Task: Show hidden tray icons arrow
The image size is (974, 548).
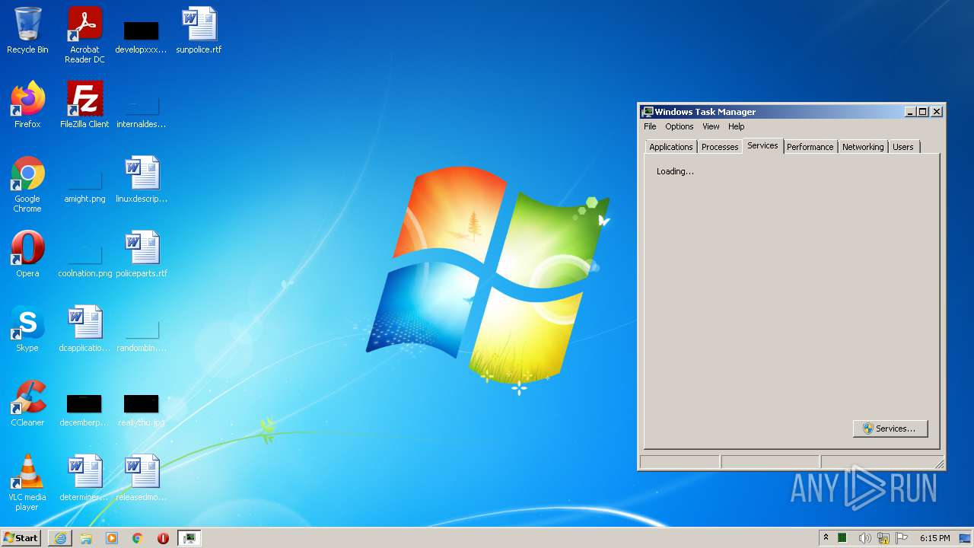Action: coord(826,537)
